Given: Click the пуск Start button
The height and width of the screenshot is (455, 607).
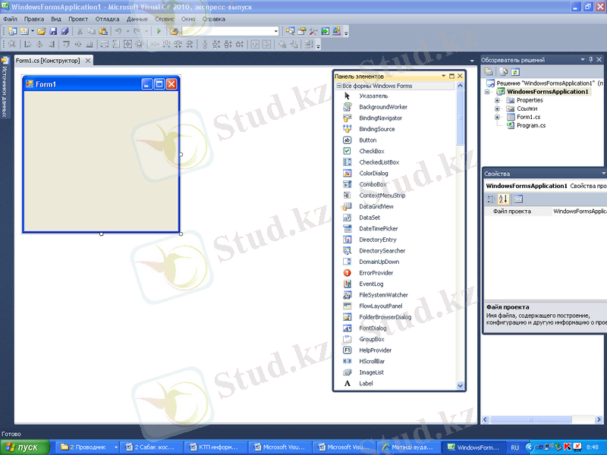Looking at the screenshot, I should [x=28, y=447].
